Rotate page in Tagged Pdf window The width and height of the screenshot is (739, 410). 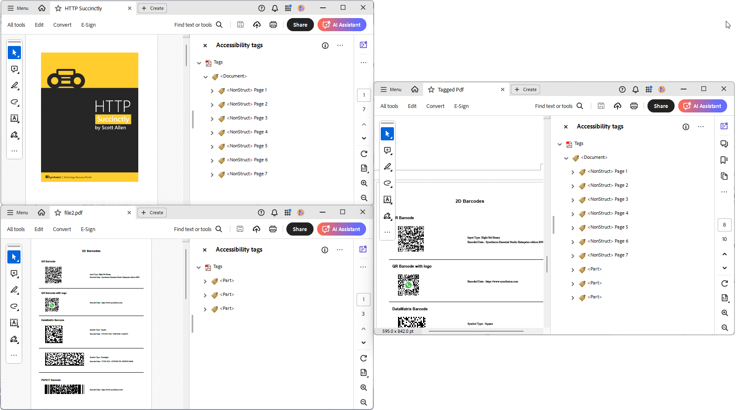(725, 284)
